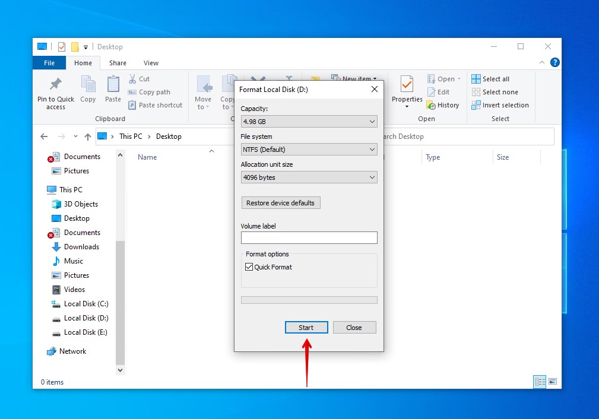Click This PC in address breadcrumb
Viewport: 599px width, 419px height.
(131, 137)
